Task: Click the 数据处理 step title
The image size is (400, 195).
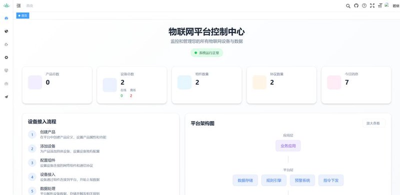Action: (x=47, y=189)
